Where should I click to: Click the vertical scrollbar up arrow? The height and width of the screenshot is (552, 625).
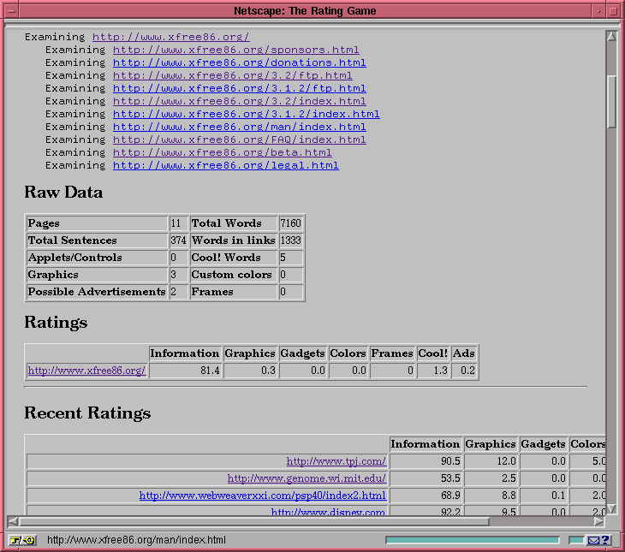point(611,37)
